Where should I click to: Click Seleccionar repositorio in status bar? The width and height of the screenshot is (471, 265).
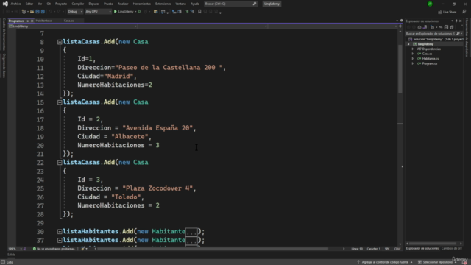(x=437, y=262)
